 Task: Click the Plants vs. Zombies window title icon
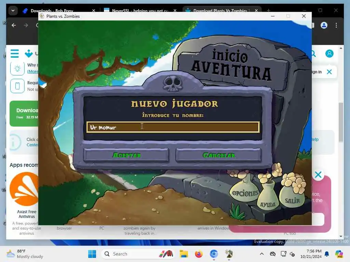pyautogui.click(x=42, y=16)
